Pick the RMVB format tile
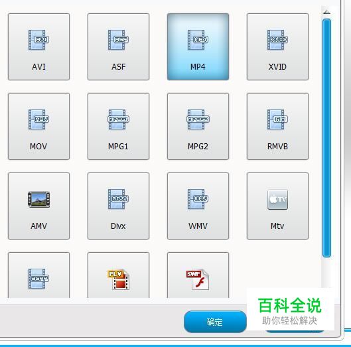The height and width of the screenshot is (347, 351). pyautogui.click(x=277, y=126)
